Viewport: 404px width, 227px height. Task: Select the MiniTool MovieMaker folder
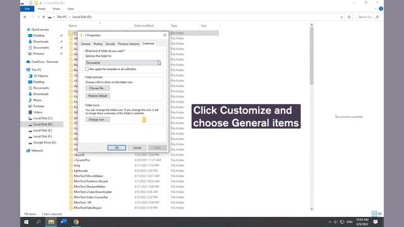(88, 176)
